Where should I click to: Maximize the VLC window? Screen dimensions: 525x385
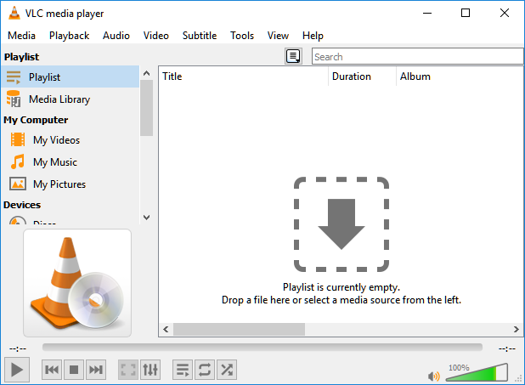click(x=466, y=13)
